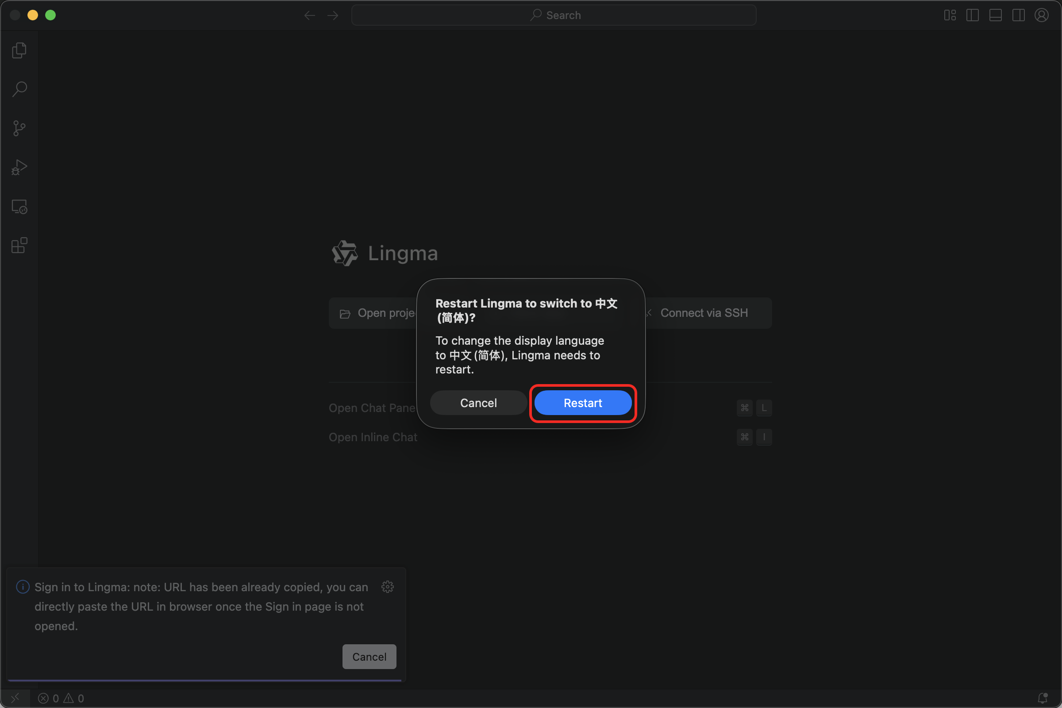The height and width of the screenshot is (708, 1062).
Task: Click errors and warnings count in status bar
Action: pos(61,698)
